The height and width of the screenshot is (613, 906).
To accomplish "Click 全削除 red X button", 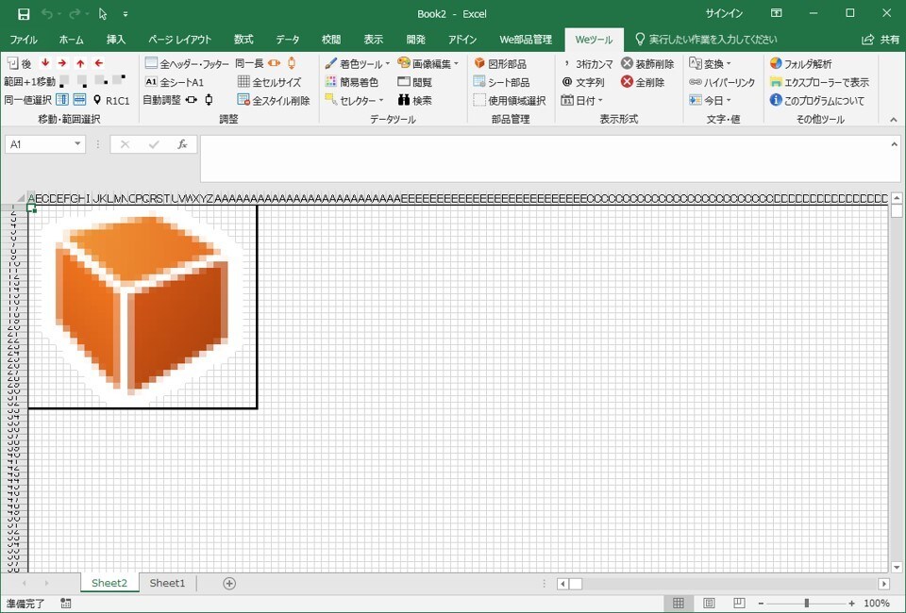I will (643, 82).
